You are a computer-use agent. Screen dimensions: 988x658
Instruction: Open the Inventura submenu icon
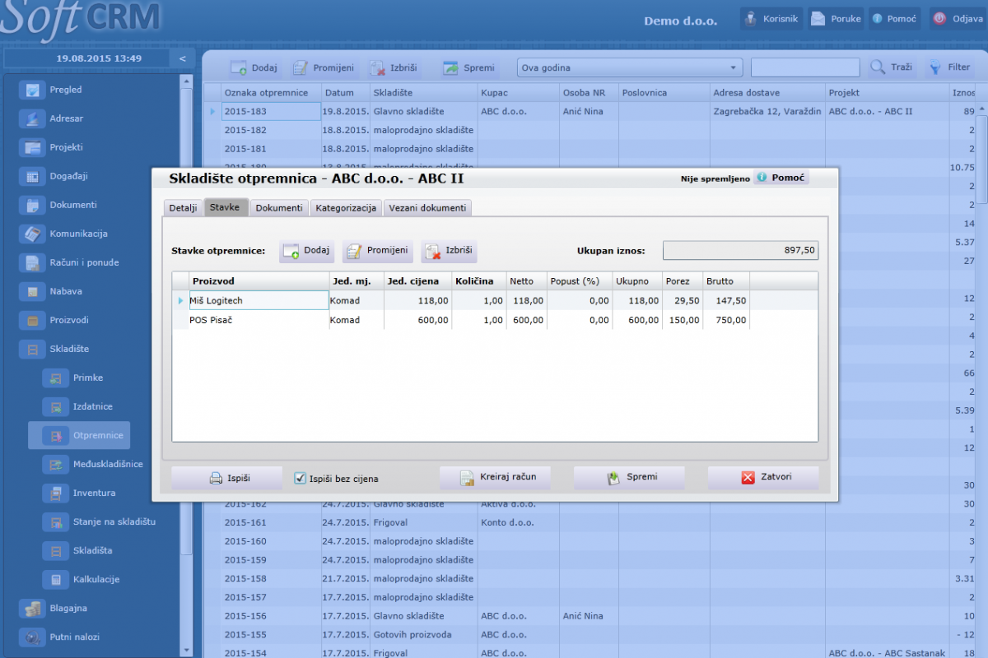coord(55,493)
